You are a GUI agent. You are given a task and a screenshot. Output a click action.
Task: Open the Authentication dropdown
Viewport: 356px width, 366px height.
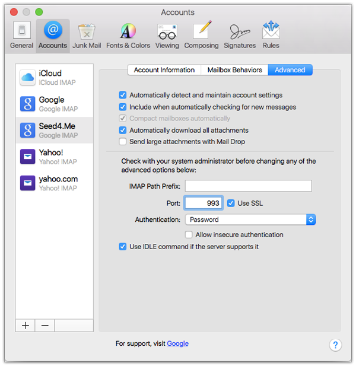click(x=250, y=219)
